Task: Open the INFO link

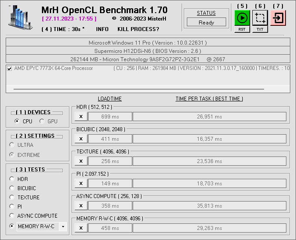Action: 102,29
